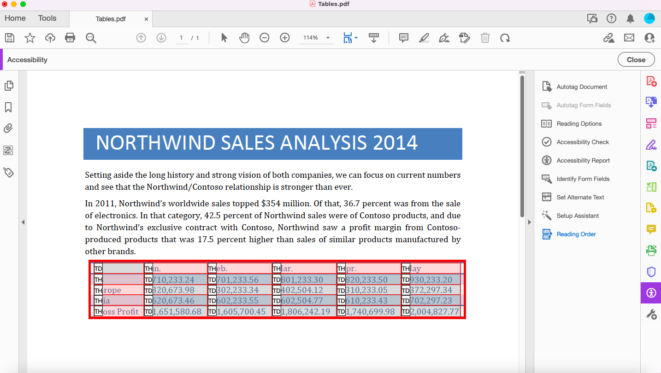Viewport: 661px width, 373px height.
Task: Bookmark the file with the star icon
Action: 30,38
